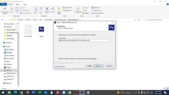The image size is (169, 95).
Task: Click the Photoshop setup taskbar icon
Action: tap(82, 93)
